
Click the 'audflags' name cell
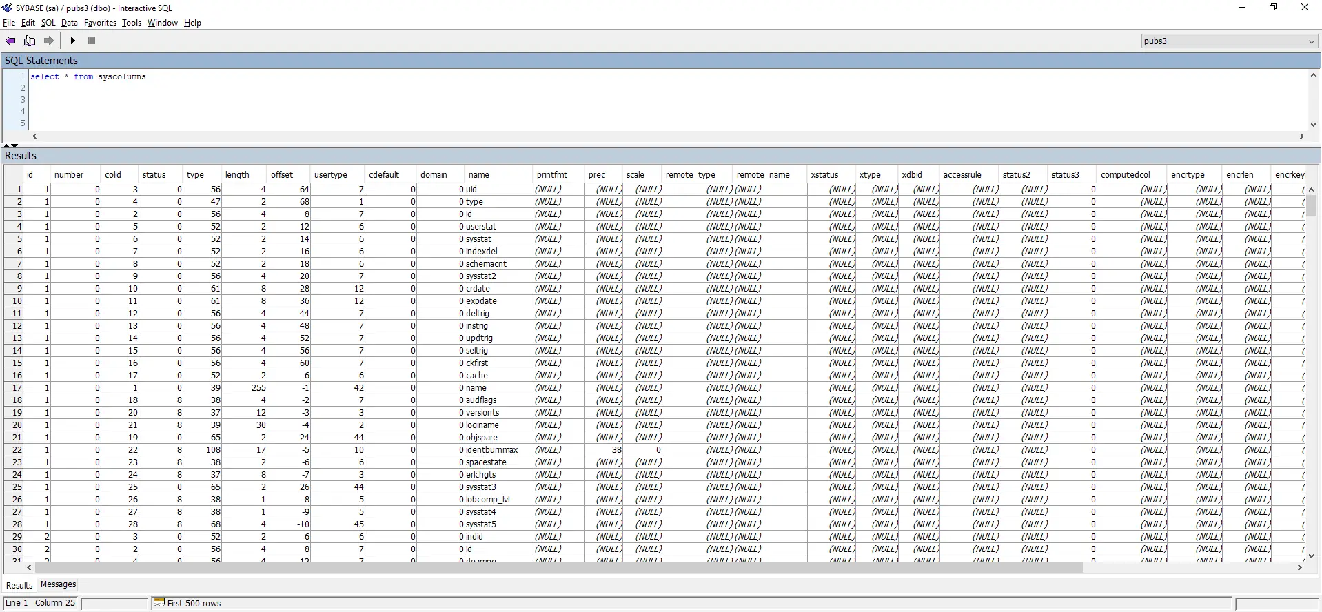[x=499, y=400]
